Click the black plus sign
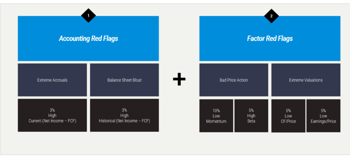350x156 pixels. click(179, 80)
